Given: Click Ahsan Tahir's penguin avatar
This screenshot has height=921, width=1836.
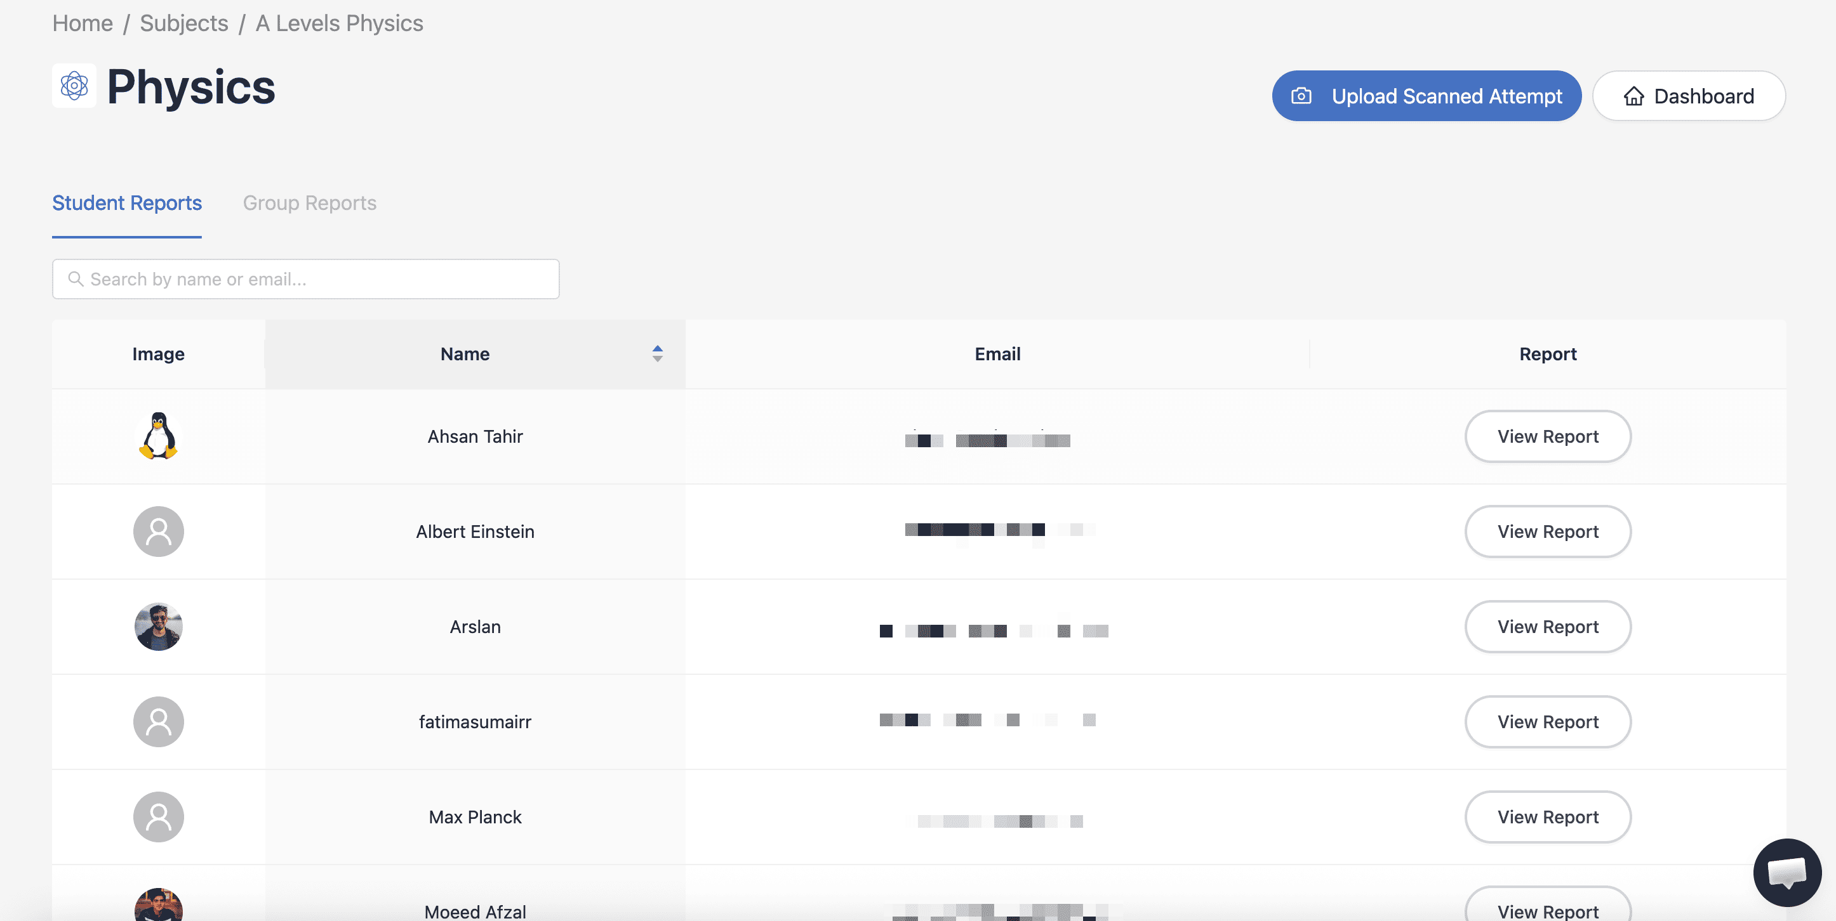Looking at the screenshot, I should tap(158, 436).
